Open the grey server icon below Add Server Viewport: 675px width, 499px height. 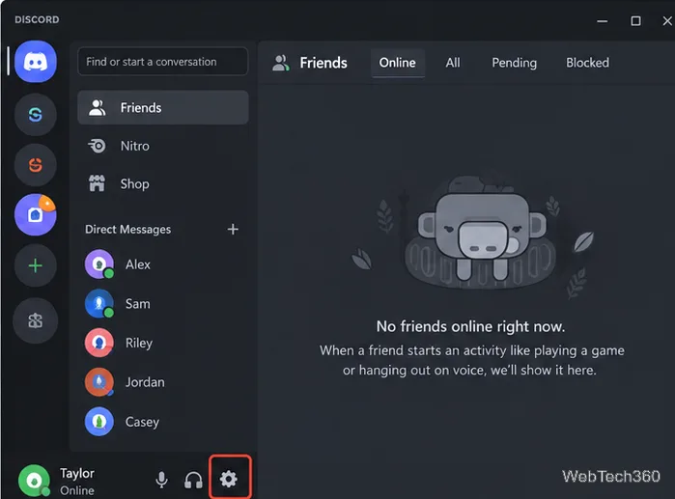[36, 320]
